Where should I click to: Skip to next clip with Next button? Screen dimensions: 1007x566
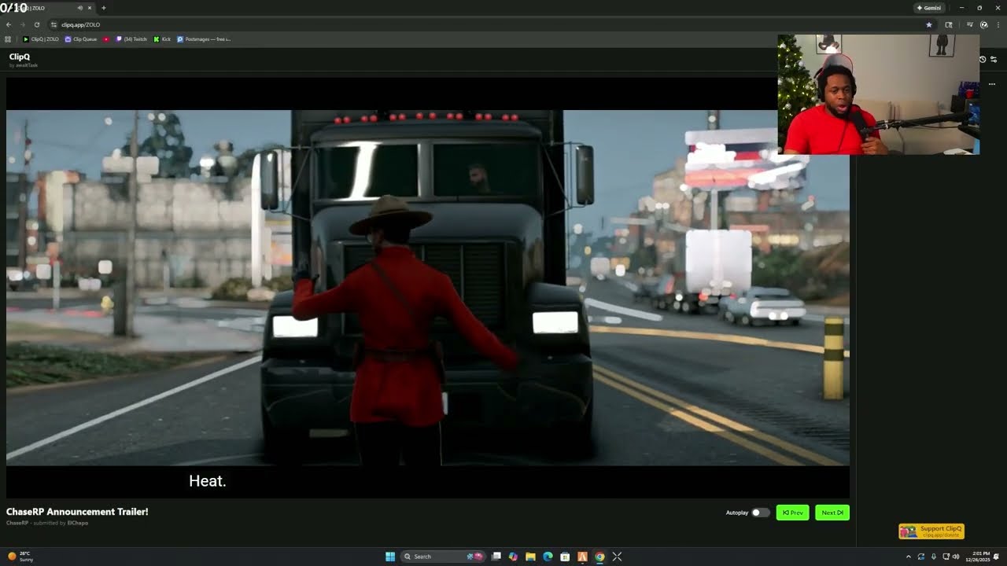(832, 513)
